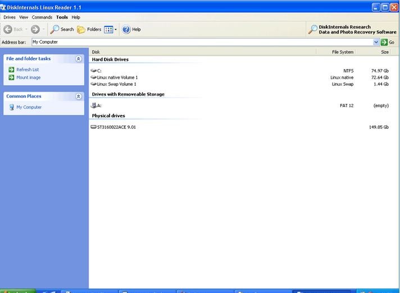
Task: Click the Hard Disk Drives group header
Action: click(110, 59)
